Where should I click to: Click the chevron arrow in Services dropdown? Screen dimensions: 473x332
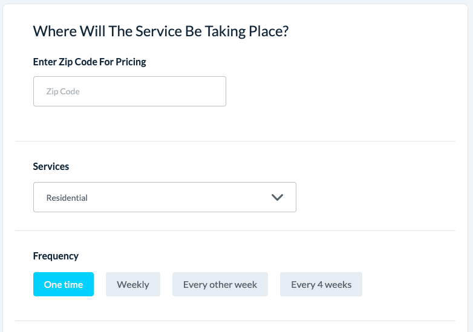[x=278, y=197]
